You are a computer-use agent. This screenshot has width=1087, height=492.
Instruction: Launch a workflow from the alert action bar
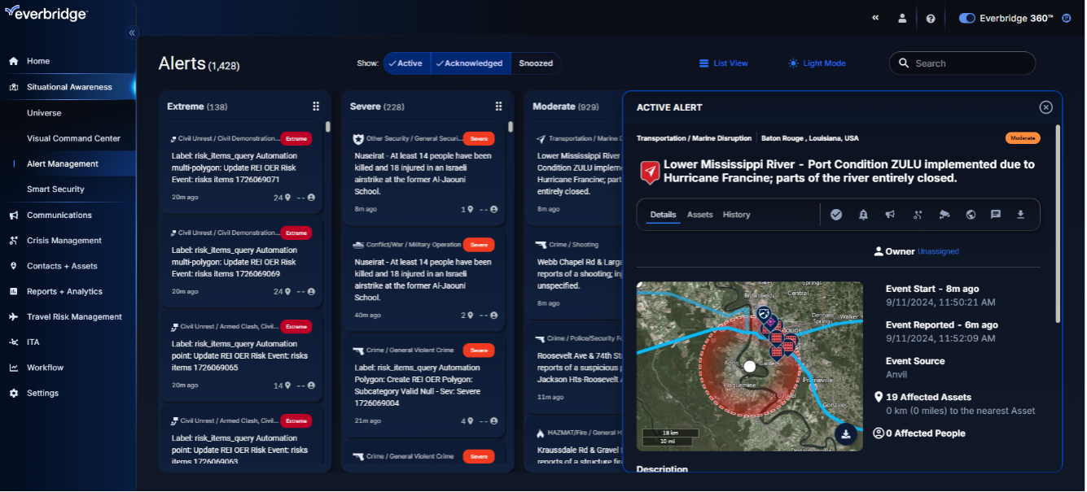[918, 215]
